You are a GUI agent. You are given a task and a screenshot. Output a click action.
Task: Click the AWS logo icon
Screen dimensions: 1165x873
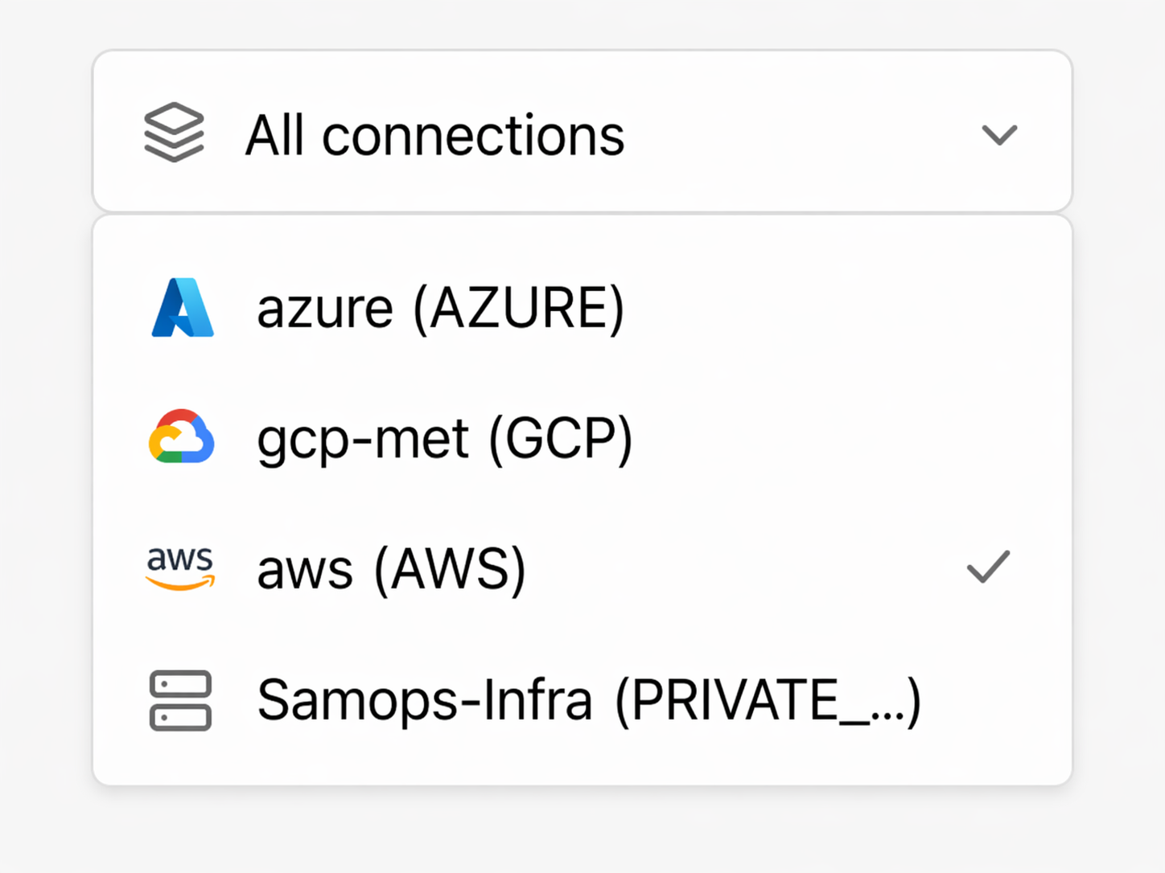tap(180, 568)
